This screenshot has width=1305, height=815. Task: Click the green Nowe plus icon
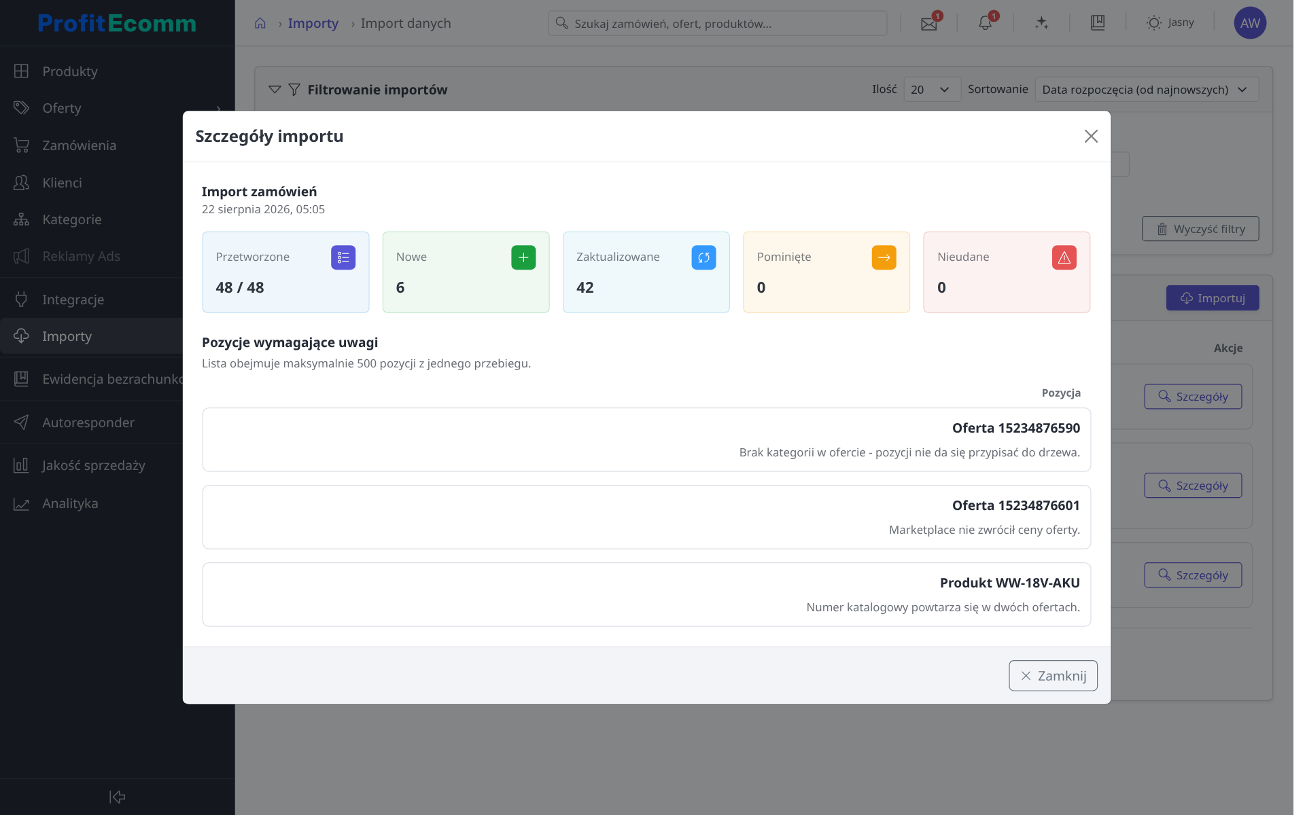(523, 257)
